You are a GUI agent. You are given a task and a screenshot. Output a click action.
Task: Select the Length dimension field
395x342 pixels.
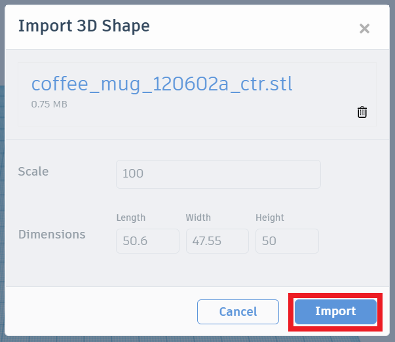tap(147, 241)
